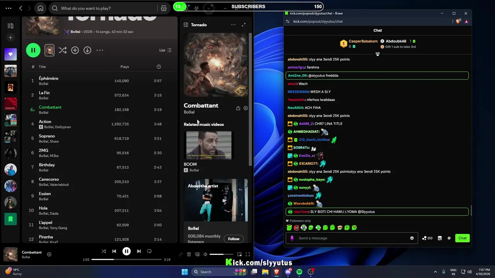
Task: Open the Browse icon in the search bar
Action: (164, 8)
